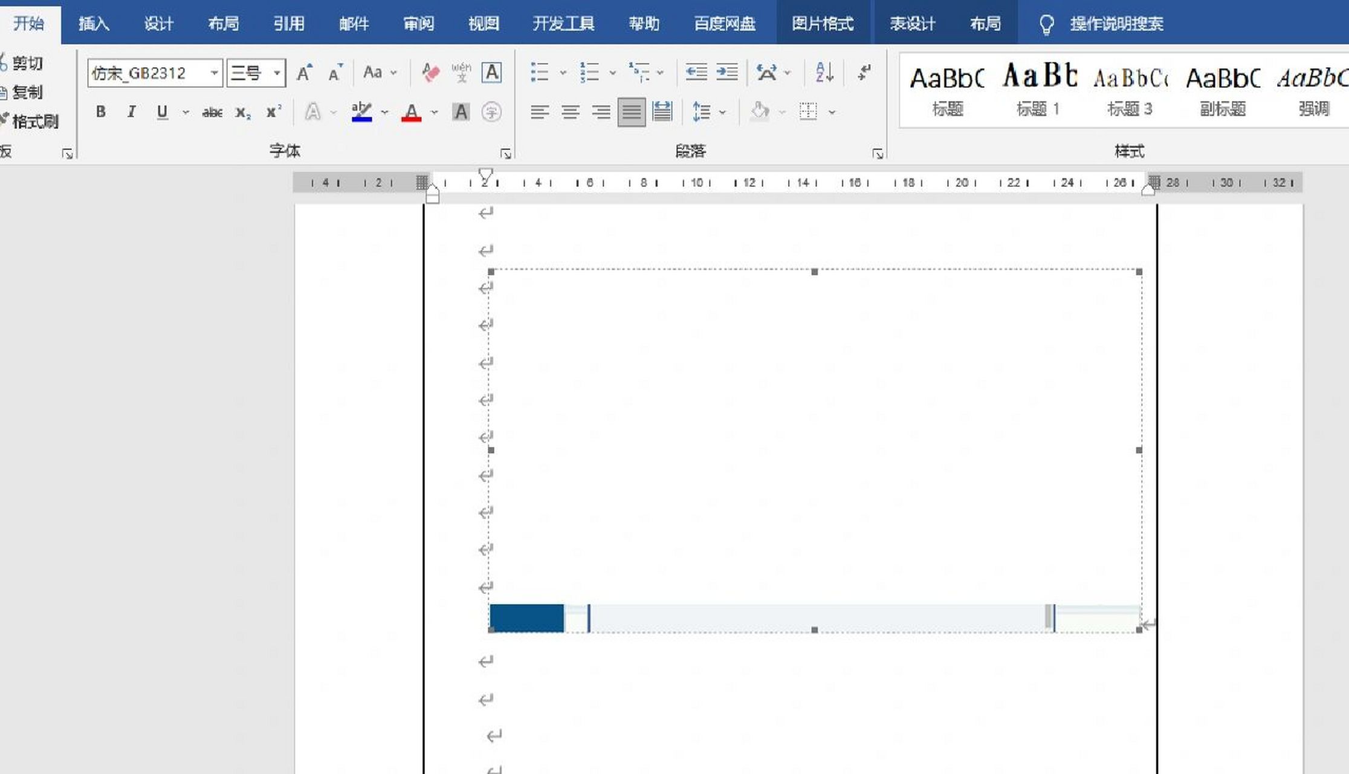Click the Bullets list icon
Image resolution: width=1349 pixels, height=774 pixels.
[x=539, y=73]
